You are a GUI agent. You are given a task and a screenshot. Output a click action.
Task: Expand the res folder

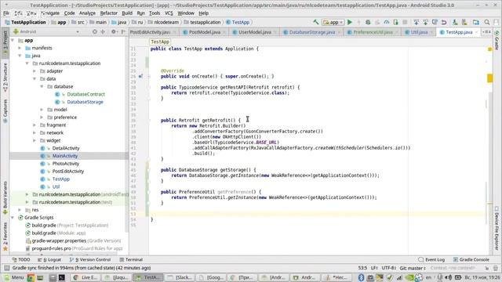click(x=20, y=210)
